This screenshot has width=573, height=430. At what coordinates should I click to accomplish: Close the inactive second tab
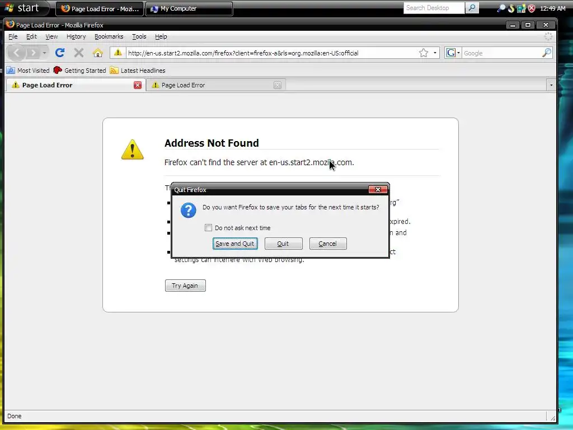[278, 85]
